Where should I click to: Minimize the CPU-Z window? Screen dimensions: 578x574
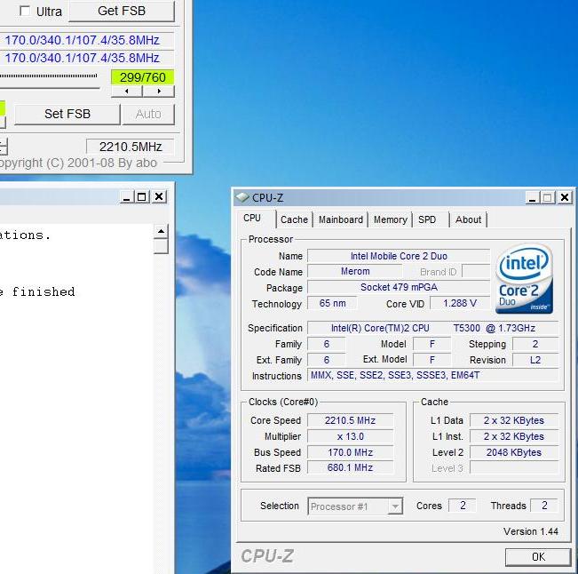pos(533,198)
